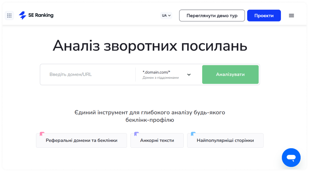Click the SE Ranking logo
Image resolution: width=309 pixels, height=172 pixels.
click(x=36, y=15)
